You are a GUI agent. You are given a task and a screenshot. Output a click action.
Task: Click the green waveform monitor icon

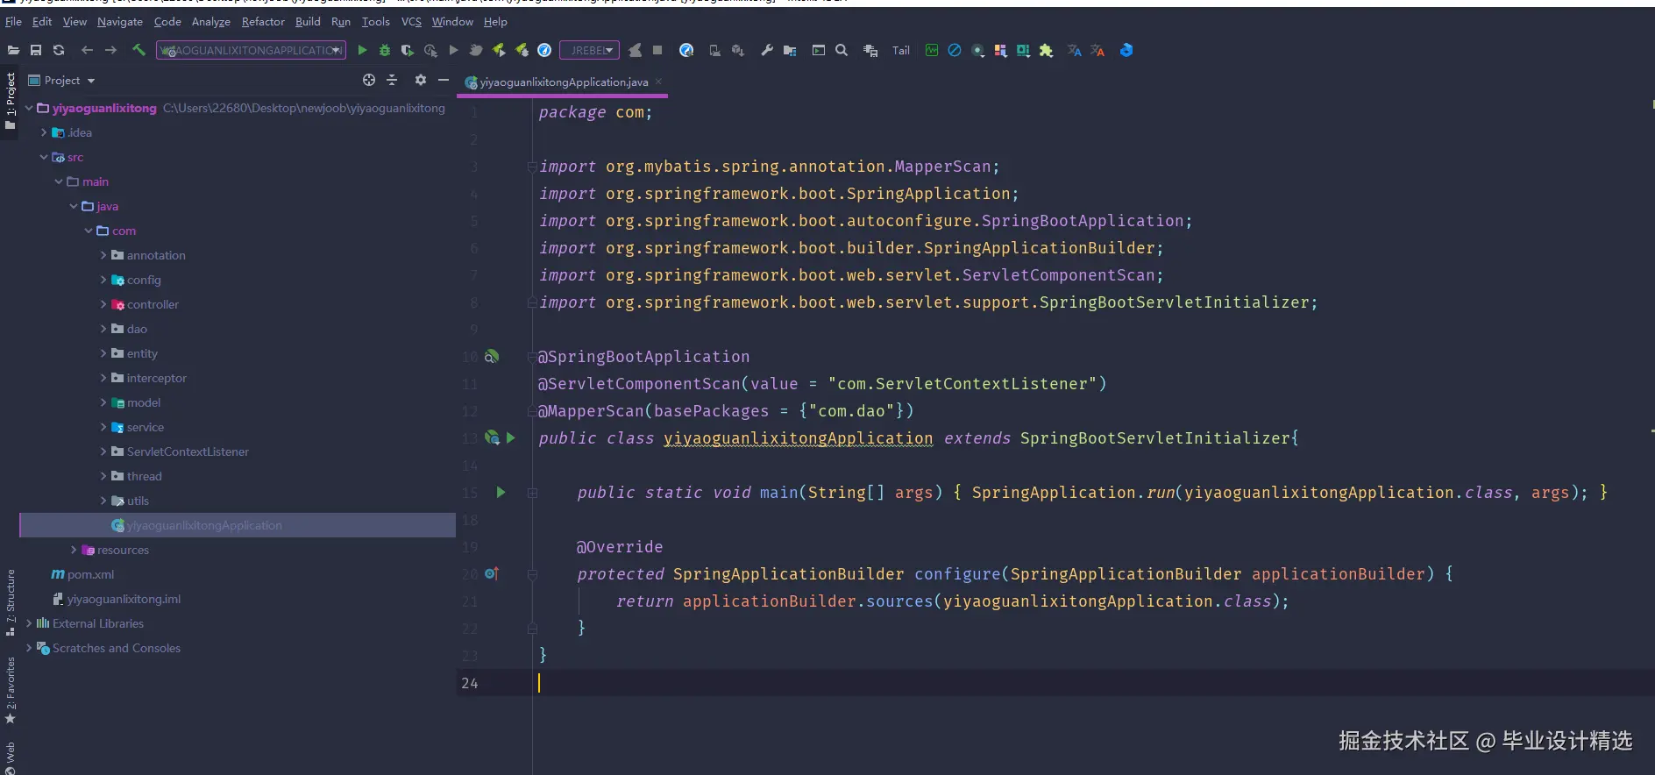click(932, 51)
